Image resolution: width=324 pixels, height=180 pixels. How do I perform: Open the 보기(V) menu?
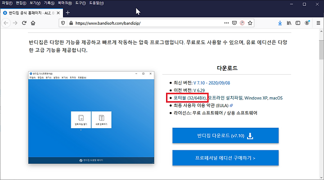pyautogui.click(x=35, y=3)
